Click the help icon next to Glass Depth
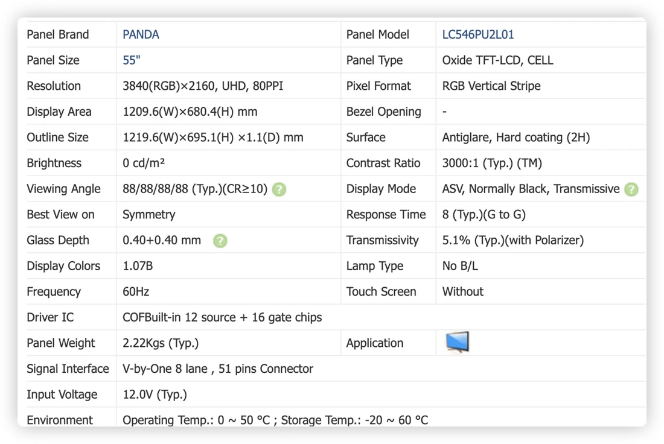This screenshot has width=664, height=444. tap(220, 241)
